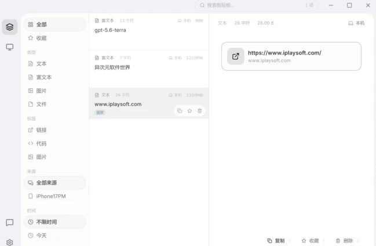Filter by 图片 under the 标签 section
This screenshot has width=376, height=246.
tap(54, 157)
